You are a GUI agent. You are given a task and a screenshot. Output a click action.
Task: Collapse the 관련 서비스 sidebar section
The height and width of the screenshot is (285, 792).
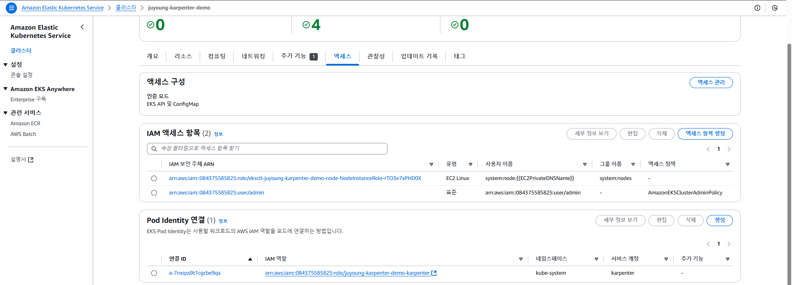(x=5, y=113)
